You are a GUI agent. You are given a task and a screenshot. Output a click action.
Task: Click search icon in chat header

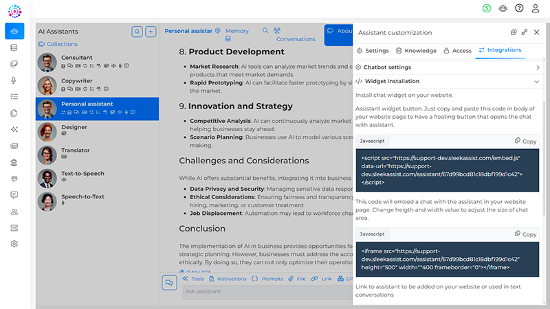click(265, 30)
